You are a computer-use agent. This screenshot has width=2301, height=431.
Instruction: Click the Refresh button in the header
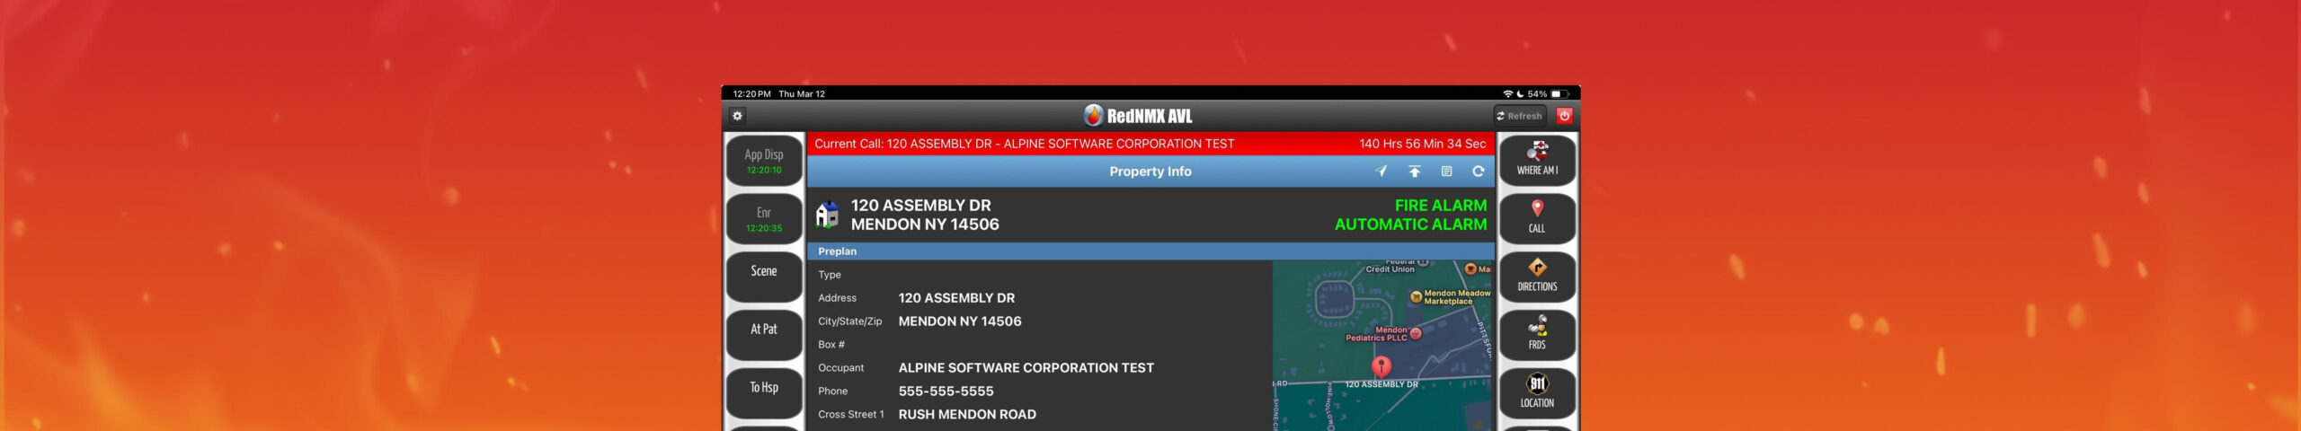[x=1519, y=116]
